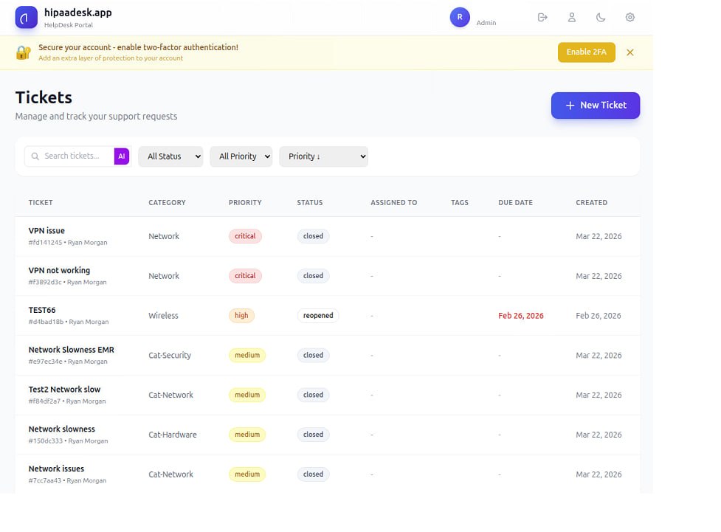
Task: Click the New Ticket button
Action: tap(595, 105)
